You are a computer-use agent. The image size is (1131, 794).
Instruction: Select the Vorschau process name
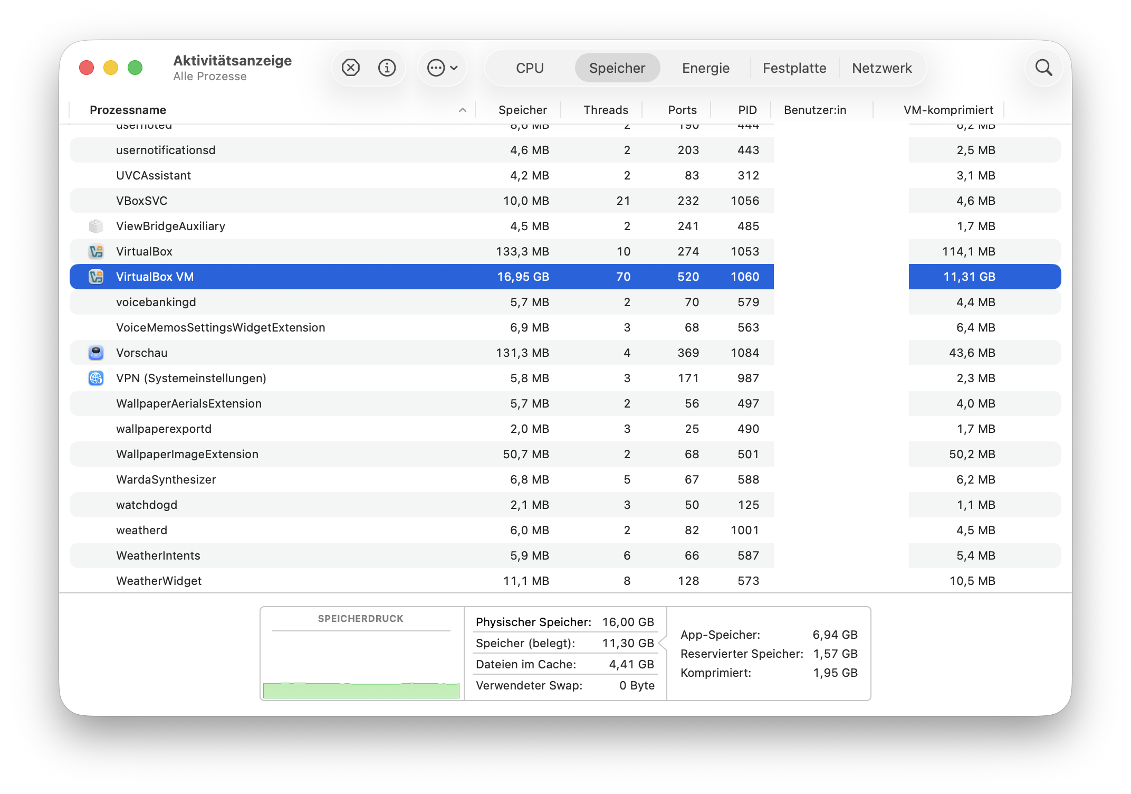coord(141,353)
